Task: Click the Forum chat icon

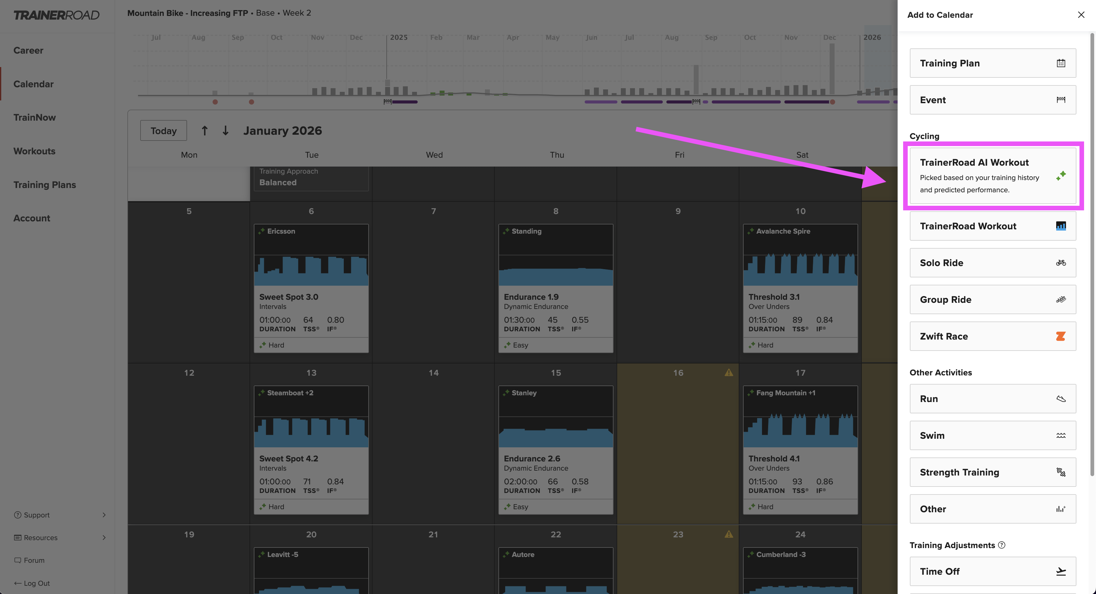Action: point(17,560)
